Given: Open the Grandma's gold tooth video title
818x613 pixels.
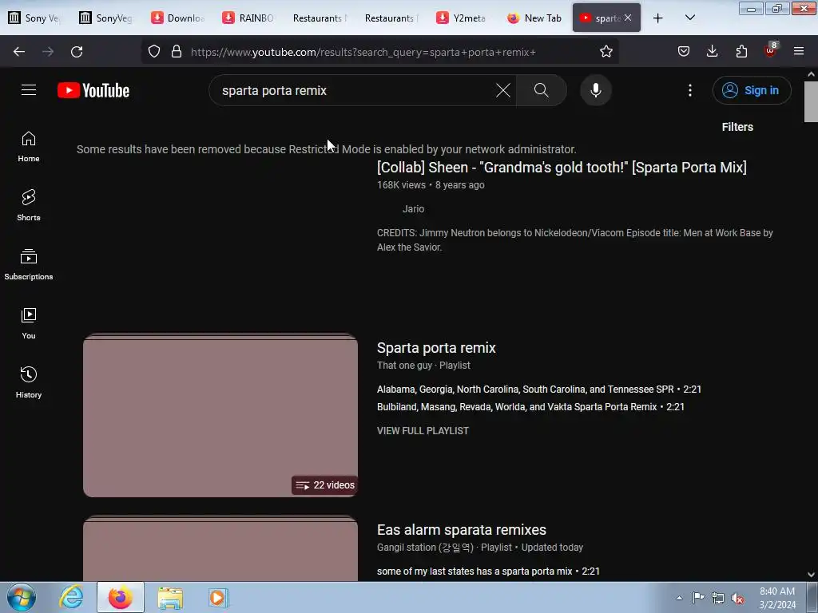Looking at the screenshot, I should click(562, 168).
